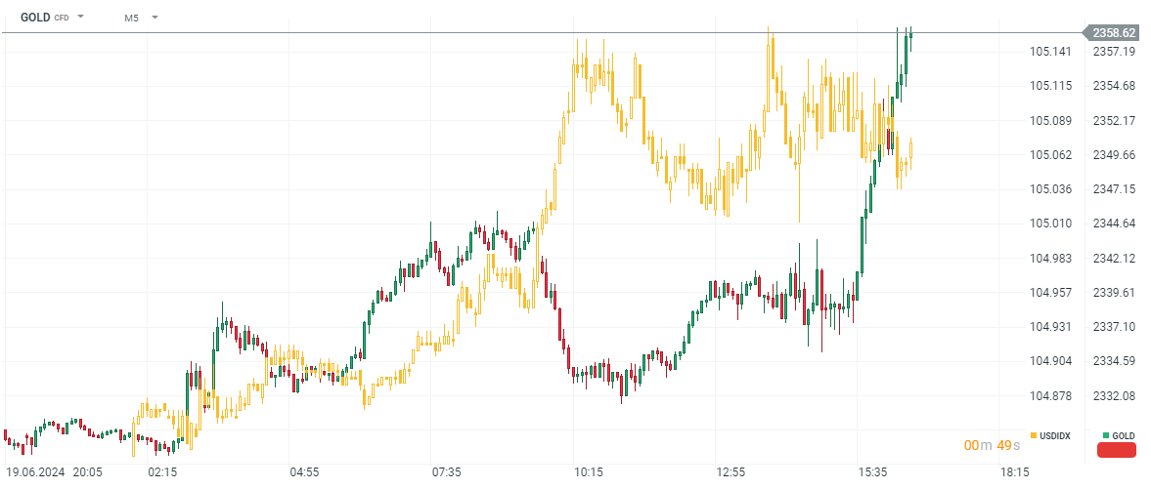Image resolution: width=1151 pixels, height=489 pixels.
Task: Click the yellow USDIDX legend swatch
Action: (x=1035, y=435)
